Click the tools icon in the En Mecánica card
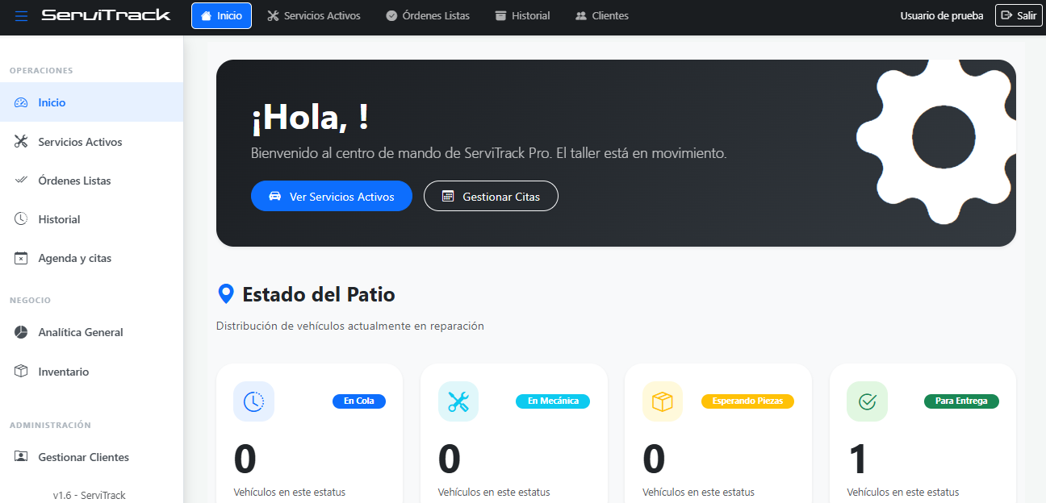The width and height of the screenshot is (1046, 503). 458,401
